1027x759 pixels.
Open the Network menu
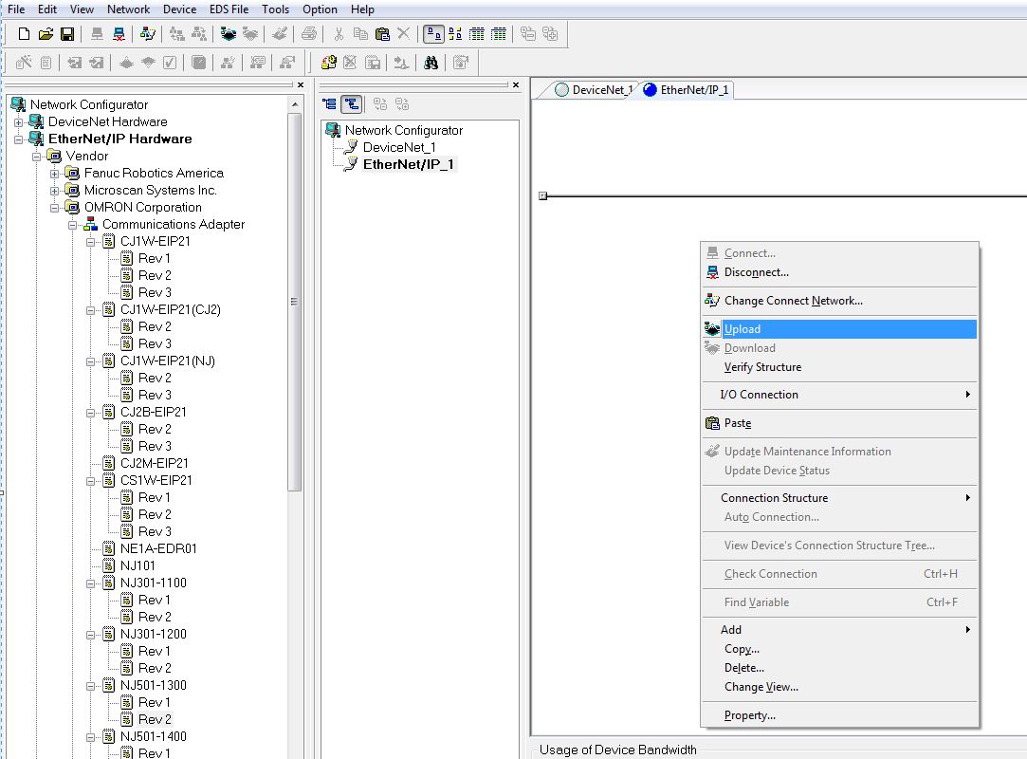click(128, 9)
